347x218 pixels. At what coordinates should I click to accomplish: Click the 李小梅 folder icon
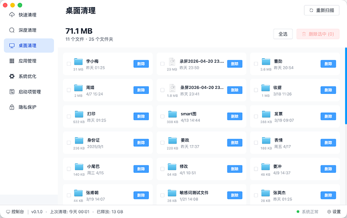(78, 62)
